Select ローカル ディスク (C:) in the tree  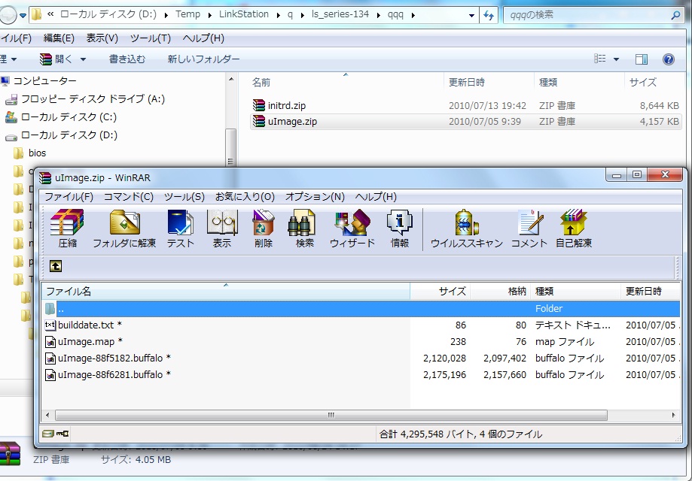[69, 117]
